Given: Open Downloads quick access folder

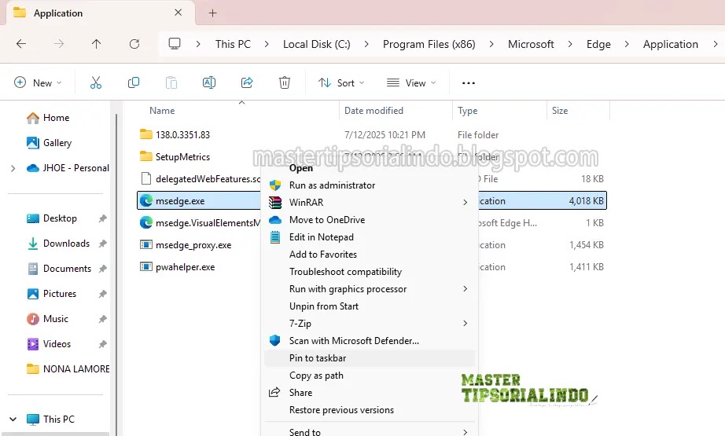Looking at the screenshot, I should click(x=58, y=244).
